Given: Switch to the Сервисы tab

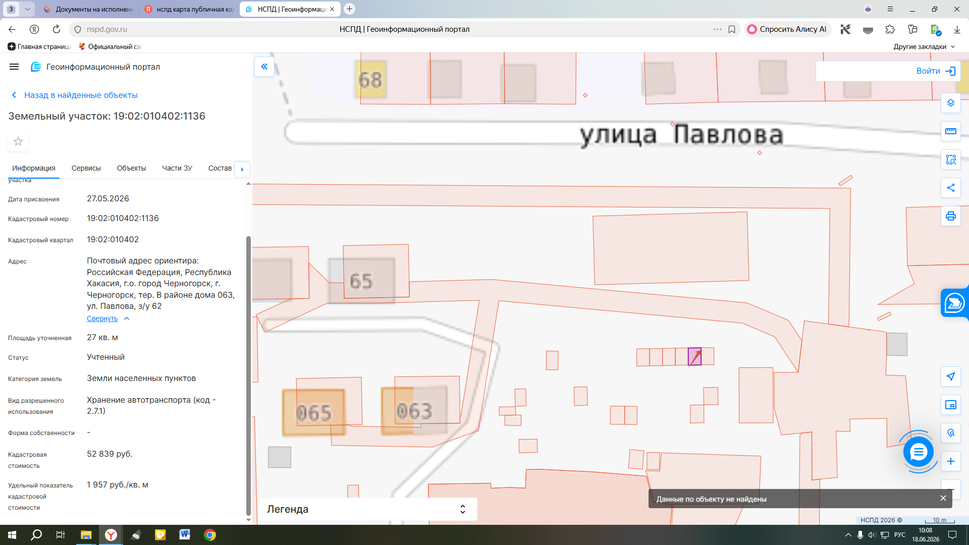Looking at the screenshot, I should 86,168.
